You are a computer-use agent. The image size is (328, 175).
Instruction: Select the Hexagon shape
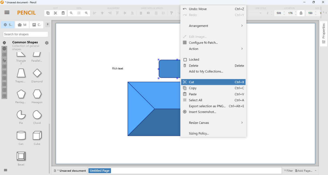tap(37, 94)
